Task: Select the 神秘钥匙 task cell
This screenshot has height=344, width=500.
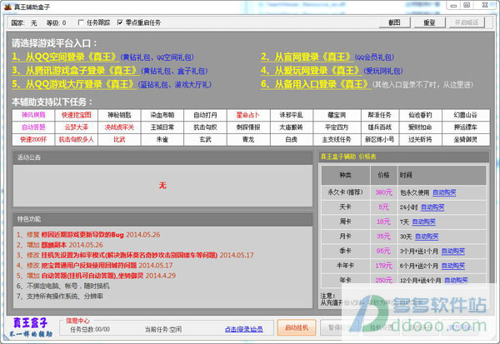Action: [119, 115]
